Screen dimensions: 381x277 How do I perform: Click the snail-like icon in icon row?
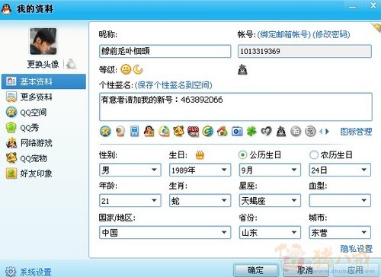[120, 132]
